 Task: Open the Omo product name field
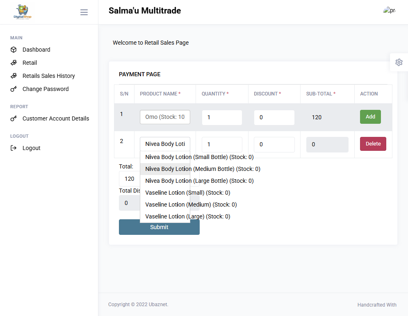[165, 117]
